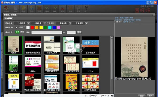Select the 全部颜色 radio button
158x97 pixels.
tap(16, 27)
